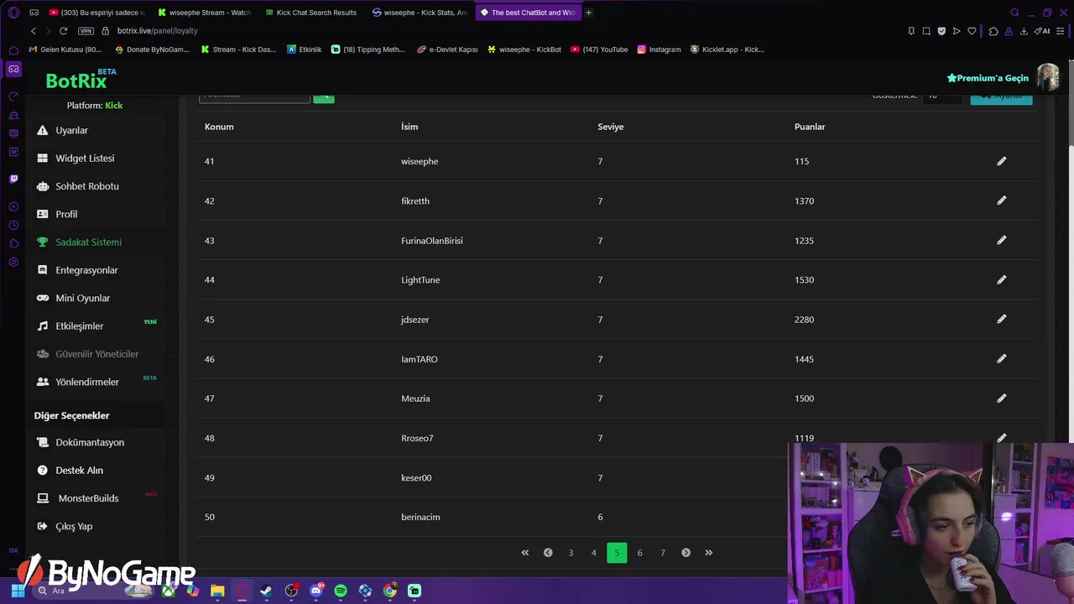The image size is (1074, 604).
Task: Open Instagram bookmark
Action: pos(659,49)
